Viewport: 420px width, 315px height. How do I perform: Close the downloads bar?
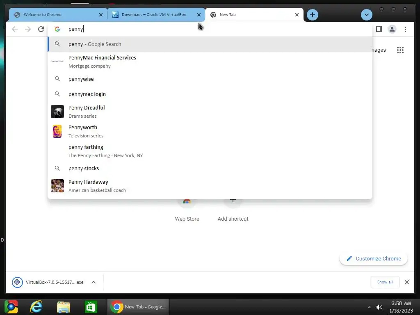click(406, 282)
